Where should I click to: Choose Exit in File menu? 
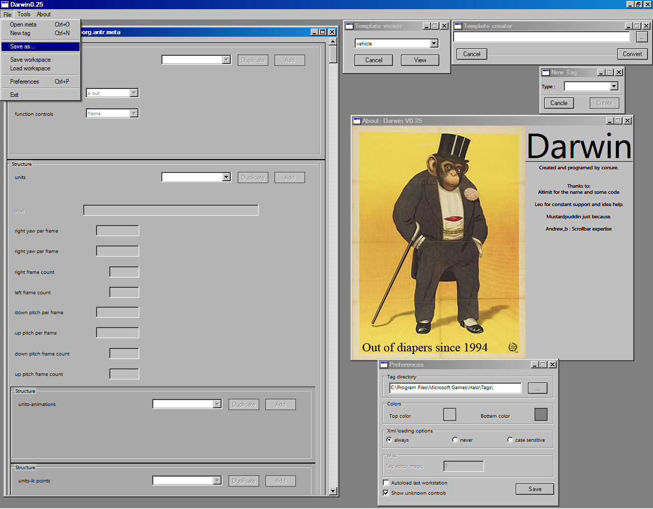pos(40,95)
